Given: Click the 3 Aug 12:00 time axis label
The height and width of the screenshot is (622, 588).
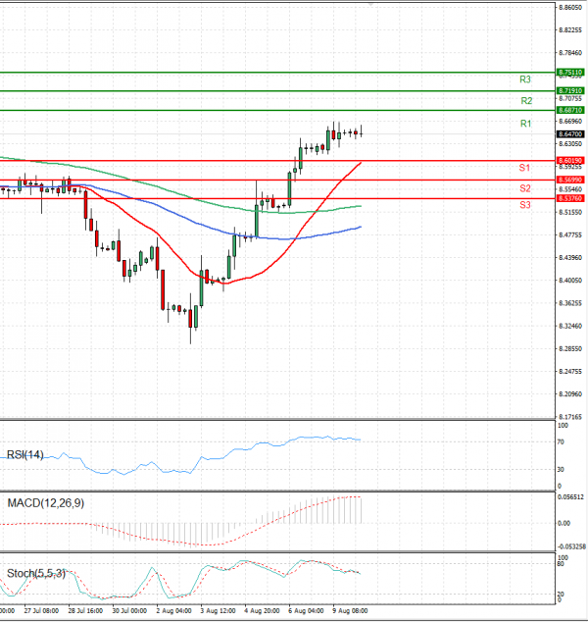Looking at the screenshot, I should point(218,611).
